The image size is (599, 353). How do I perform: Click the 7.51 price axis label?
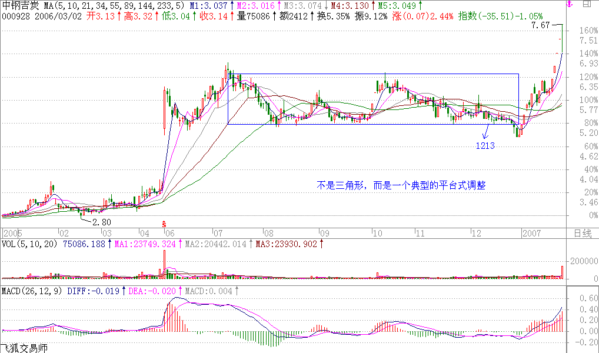588,41
